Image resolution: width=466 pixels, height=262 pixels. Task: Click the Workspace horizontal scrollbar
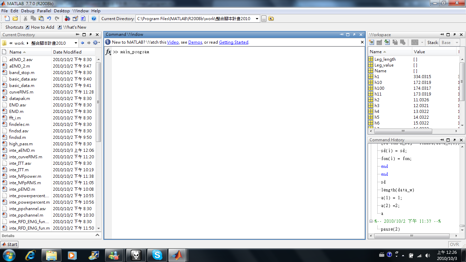[403, 131]
